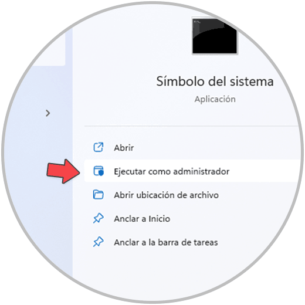305x305 pixels.
Task: Click the pin icon beside barra de tareas
Action: pyautogui.click(x=98, y=242)
